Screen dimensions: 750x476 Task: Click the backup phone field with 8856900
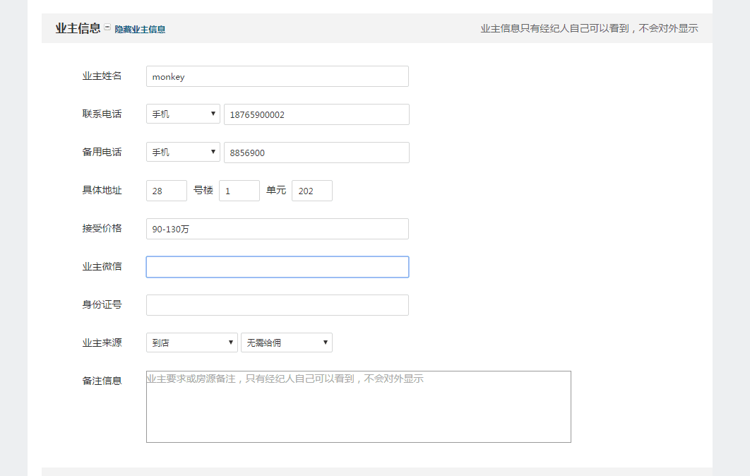[316, 153]
